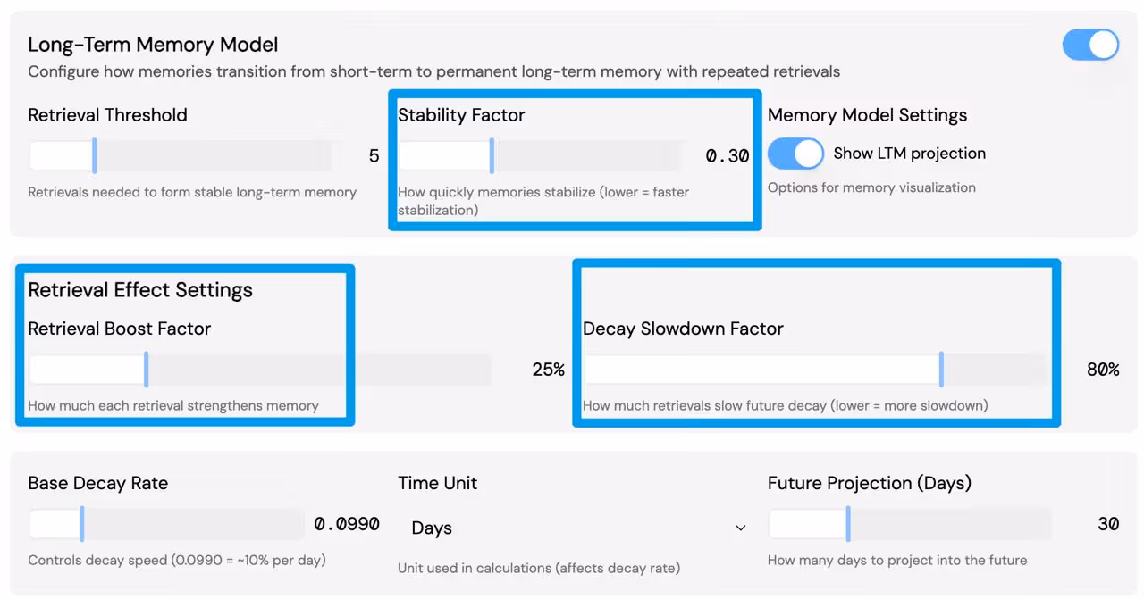The width and height of the screenshot is (1144, 599).
Task: Click the Stability Factor slider handle
Action: [492, 155]
